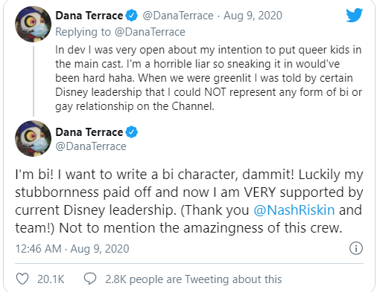Click Dana Terrace name in main tweet
This screenshot has height=292, width=380.
tap(89, 132)
